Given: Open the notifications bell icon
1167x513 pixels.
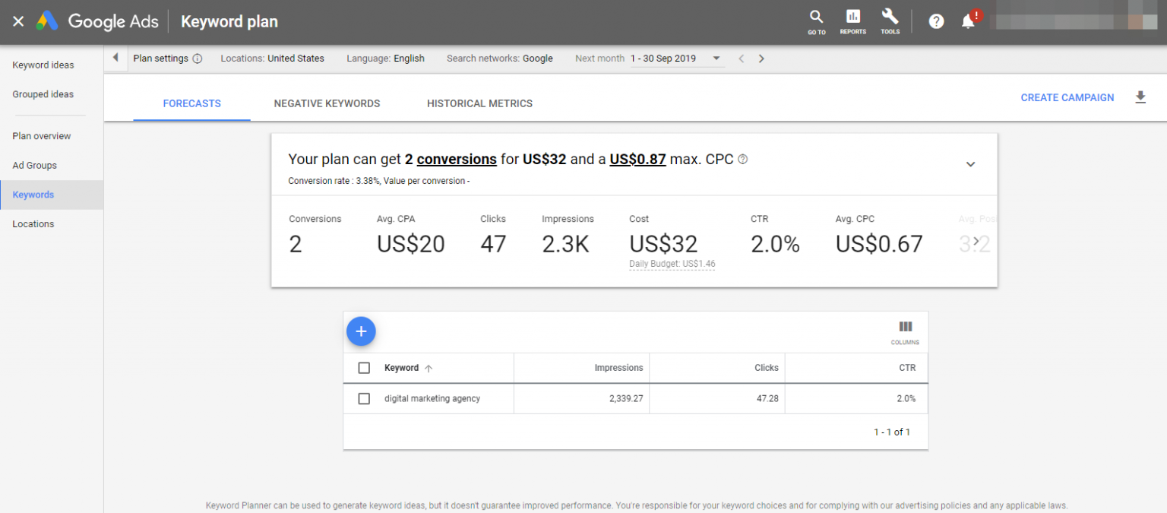Looking at the screenshot, I should [968, 21].
